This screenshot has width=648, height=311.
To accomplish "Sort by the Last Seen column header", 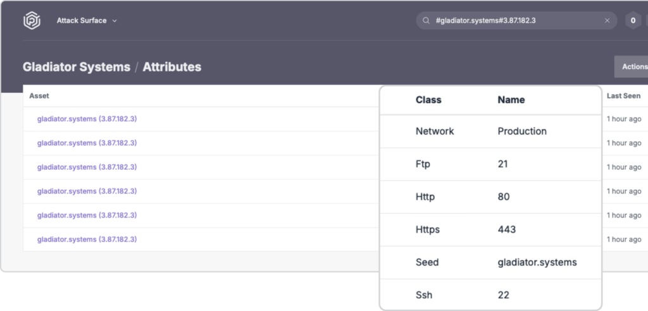I will point(623,96).
